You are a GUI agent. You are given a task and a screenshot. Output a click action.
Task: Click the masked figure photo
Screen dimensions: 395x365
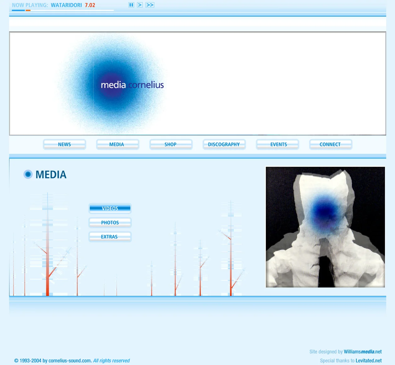(325, 227)
